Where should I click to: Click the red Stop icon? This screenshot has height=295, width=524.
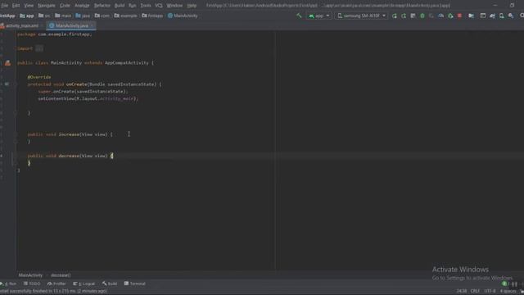coord(460,16)
